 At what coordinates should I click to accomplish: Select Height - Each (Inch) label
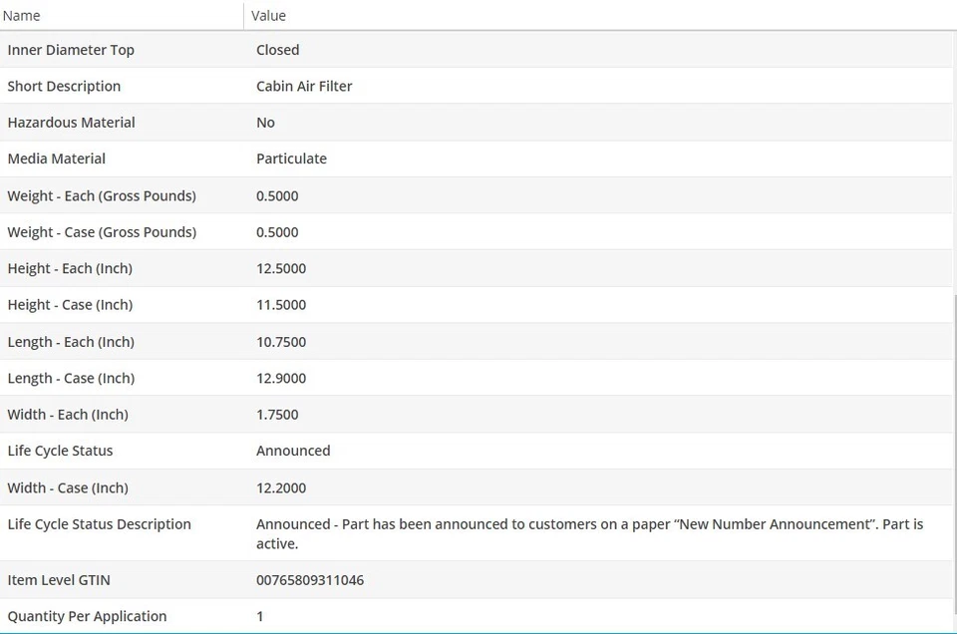[x=70, y=268]
